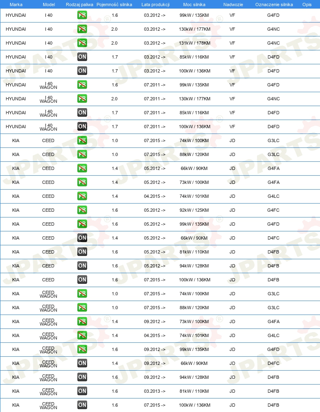The image size is (320, 412).
Task: Click diesel ON icon for Ceed Wagon 81kW/110KM
Action: coord(82,391)
